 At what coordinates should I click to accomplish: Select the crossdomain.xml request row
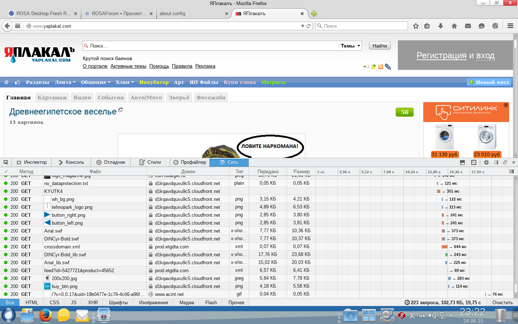point(256,247)
